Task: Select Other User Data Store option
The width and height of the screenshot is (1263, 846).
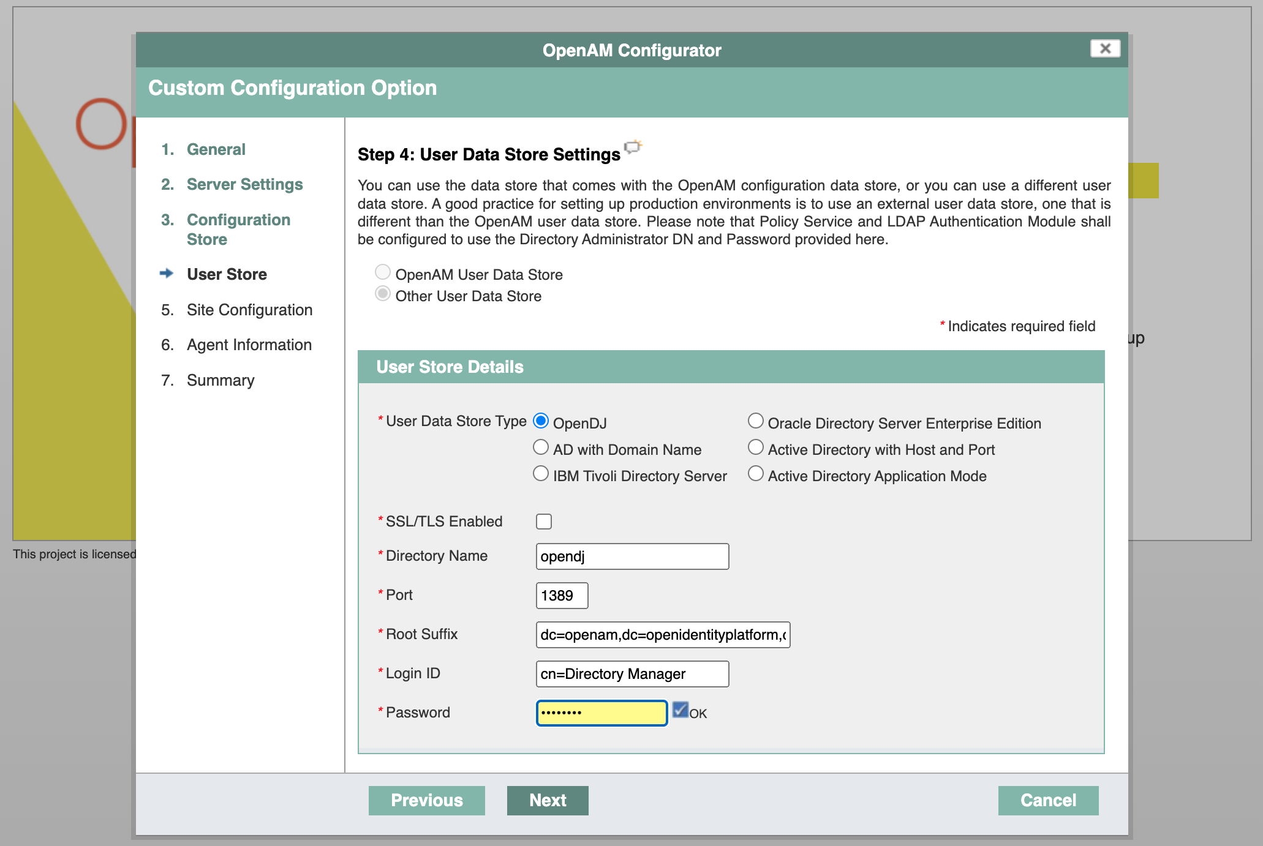Action: (383, 294)
